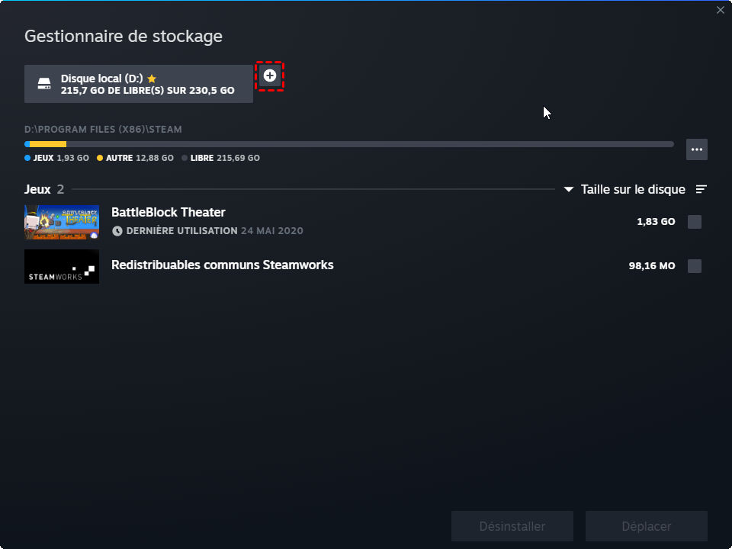Screen dimensions: 732x549
Task: Click the cloud icon on BattleBlock thumbnail
Action: point(95,235)
